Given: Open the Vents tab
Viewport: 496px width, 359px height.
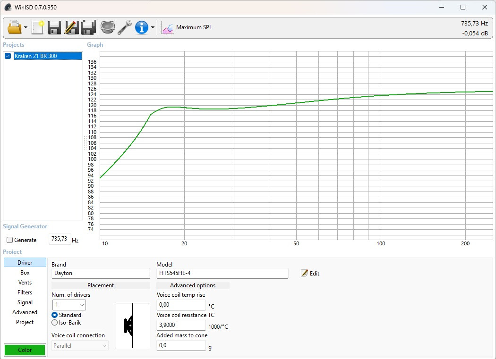Looking at the screenshot, I should (25, 283).
